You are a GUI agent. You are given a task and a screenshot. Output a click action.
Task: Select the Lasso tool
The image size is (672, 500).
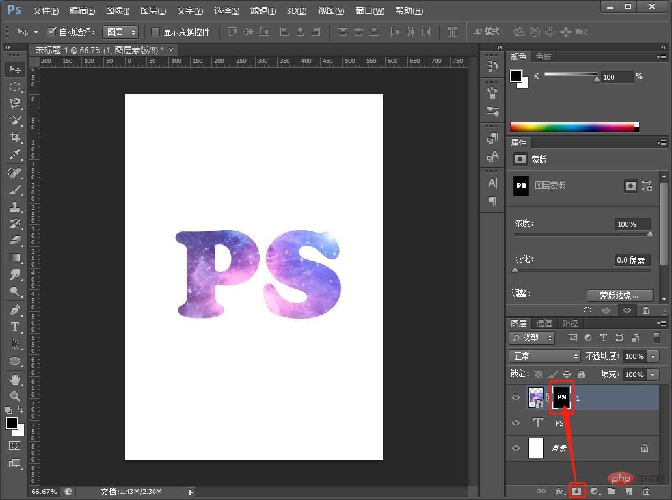pos(15,103)
